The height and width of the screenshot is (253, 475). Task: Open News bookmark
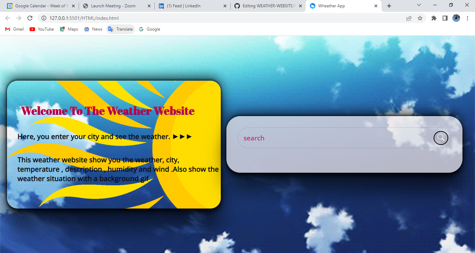pos(93,29)
